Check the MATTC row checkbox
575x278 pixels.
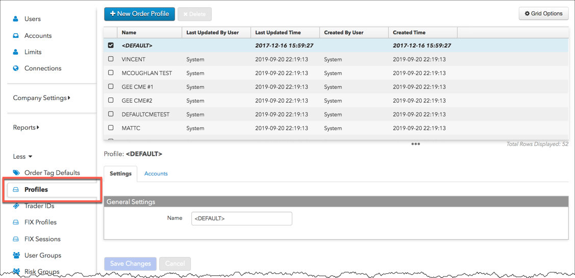111,128
